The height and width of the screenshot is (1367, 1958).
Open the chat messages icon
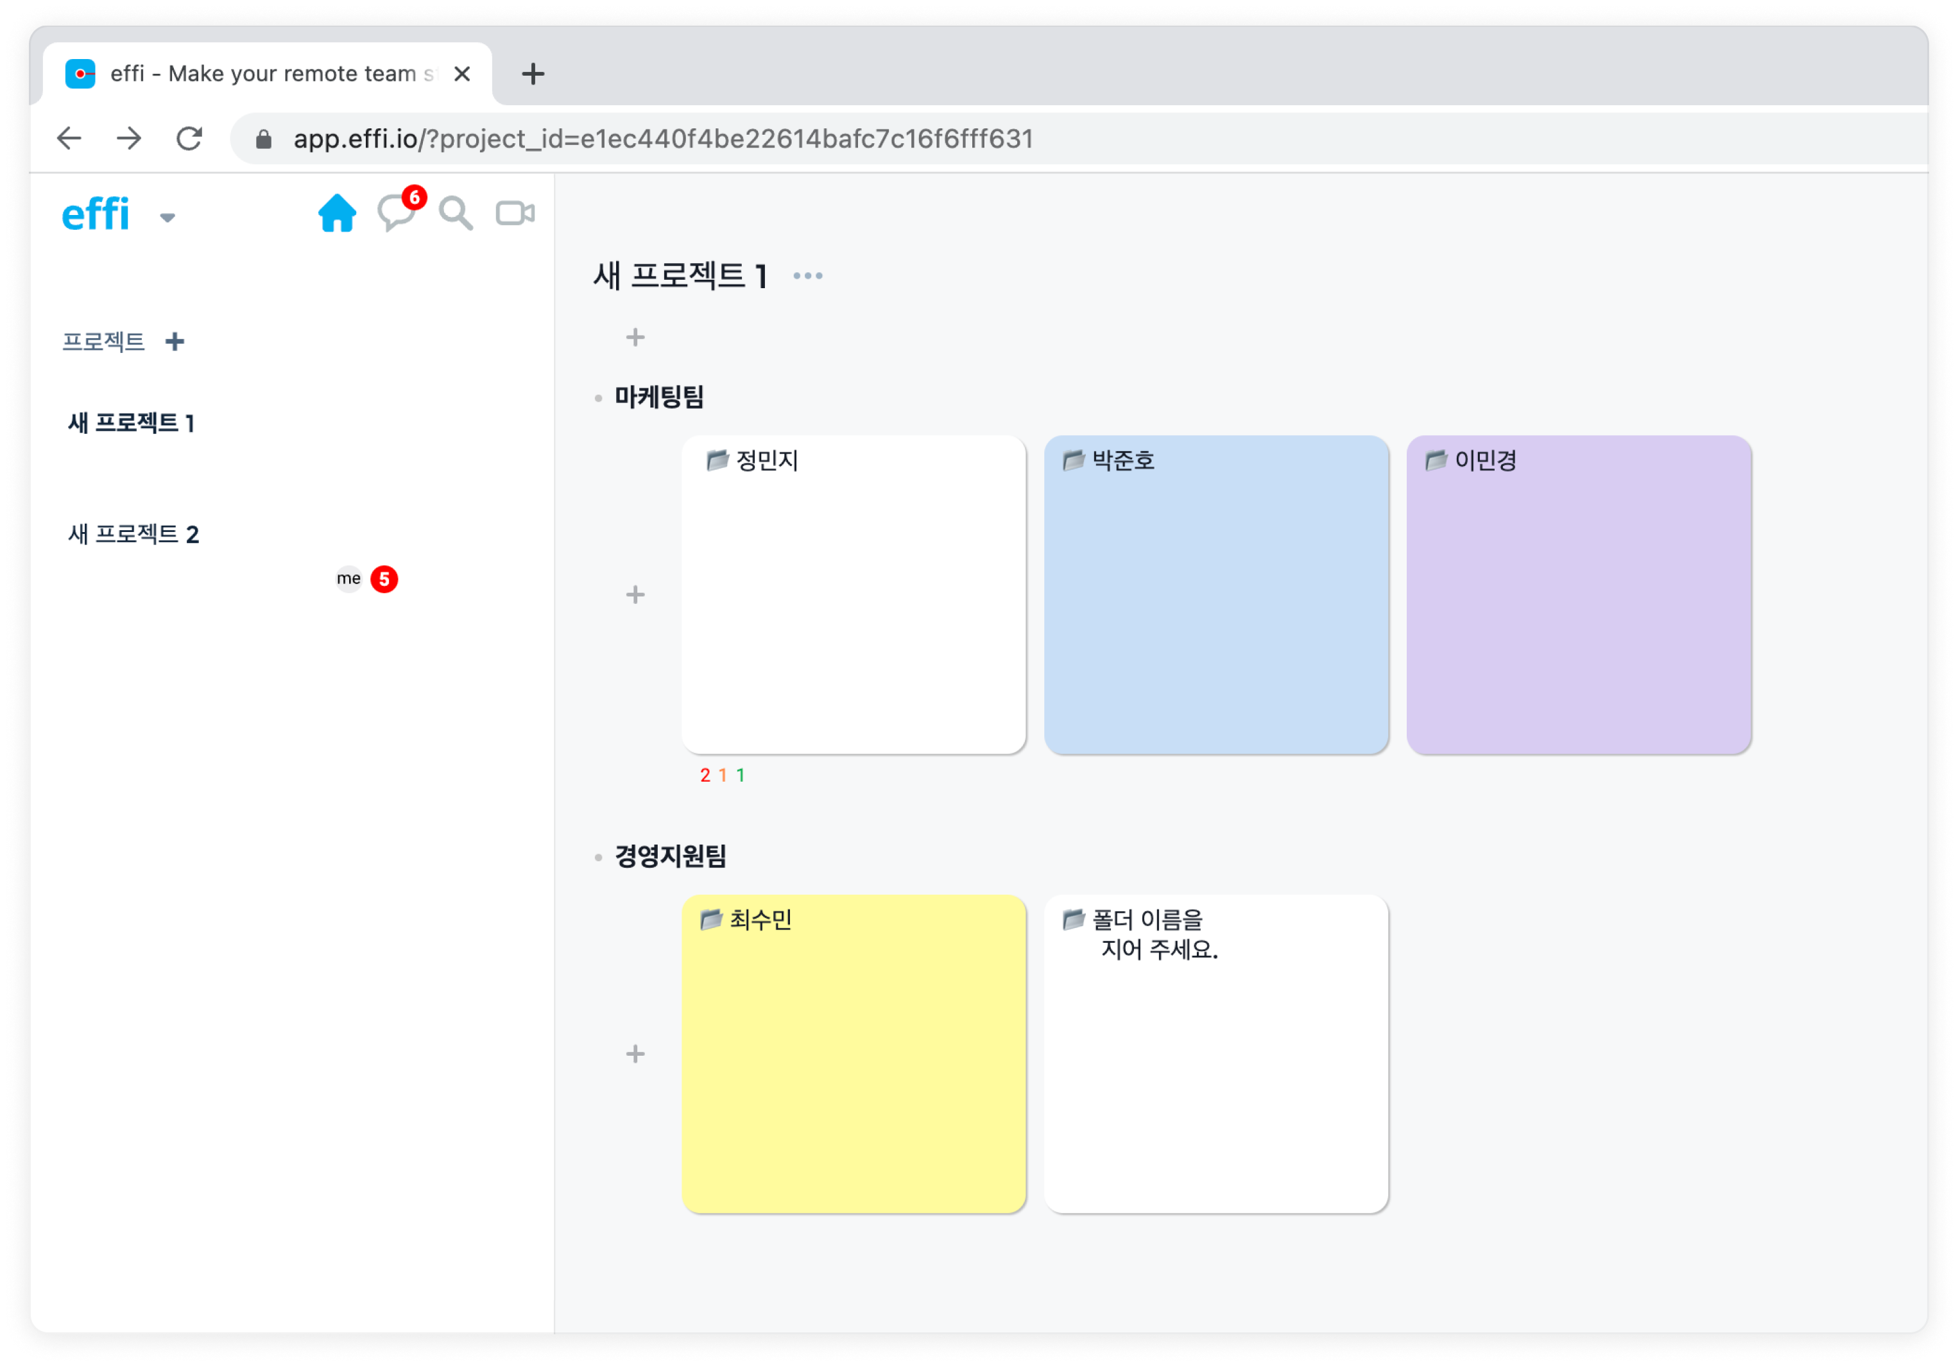(396, 213)
